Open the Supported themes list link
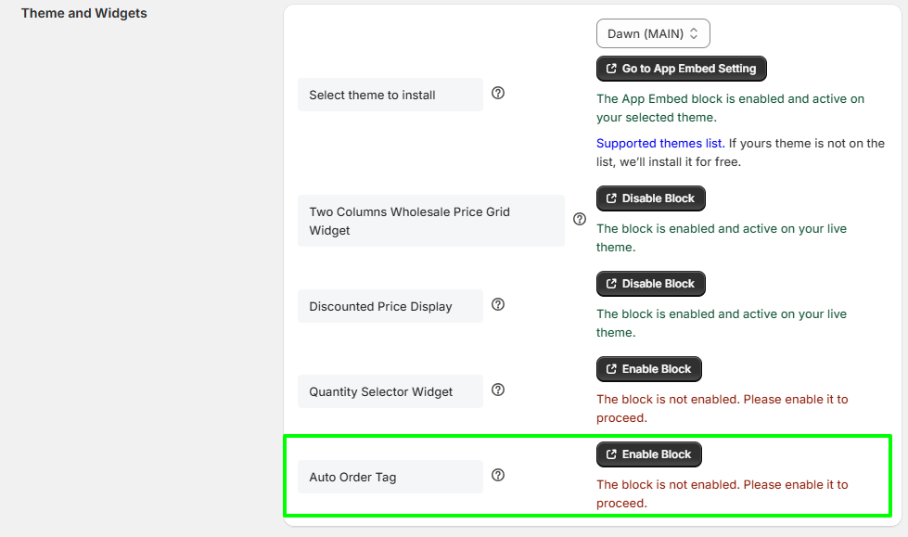 (659, 143)
